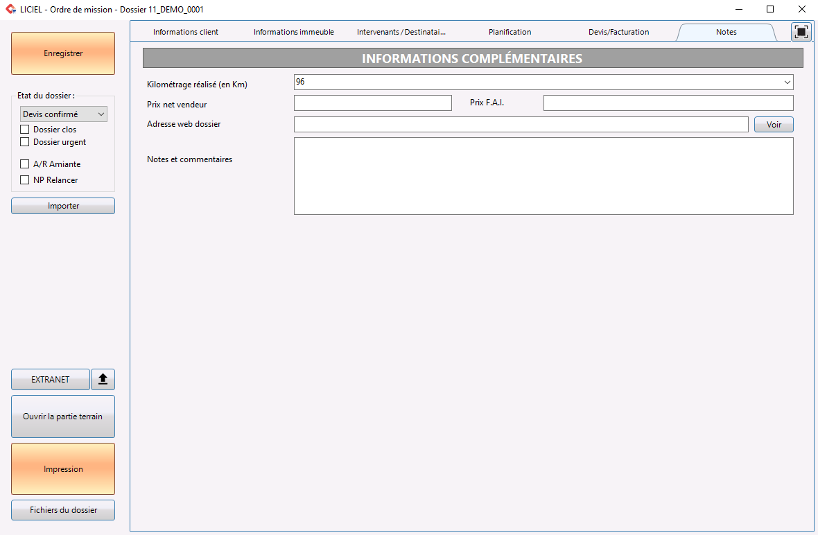Open Fichiers du dossier
The width and height of the screenshot is (818, 535).
tap(63, 510)
